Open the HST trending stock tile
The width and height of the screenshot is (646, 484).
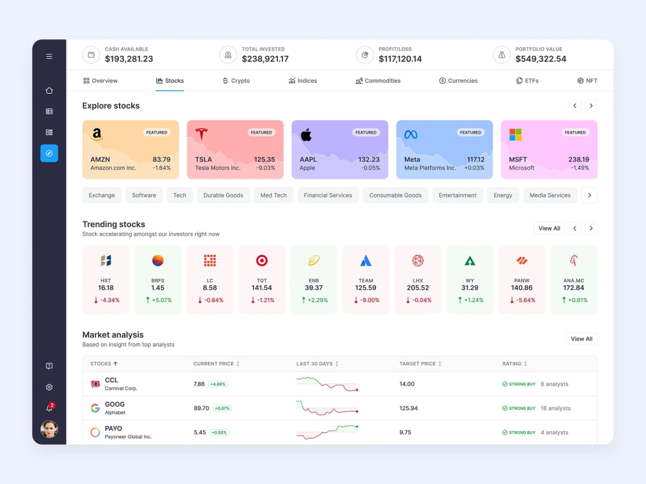(106, 279)
